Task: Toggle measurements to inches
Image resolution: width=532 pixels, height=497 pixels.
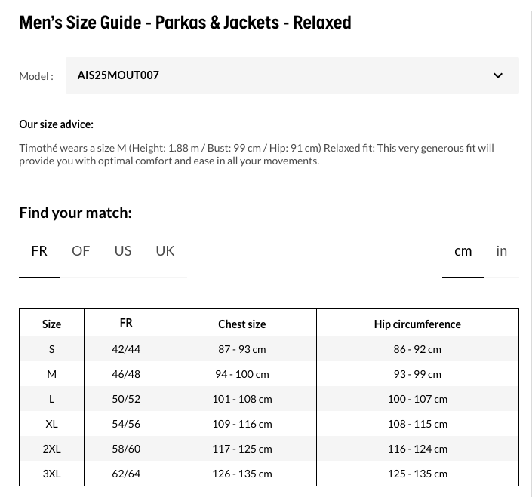Action: point(502,251)
